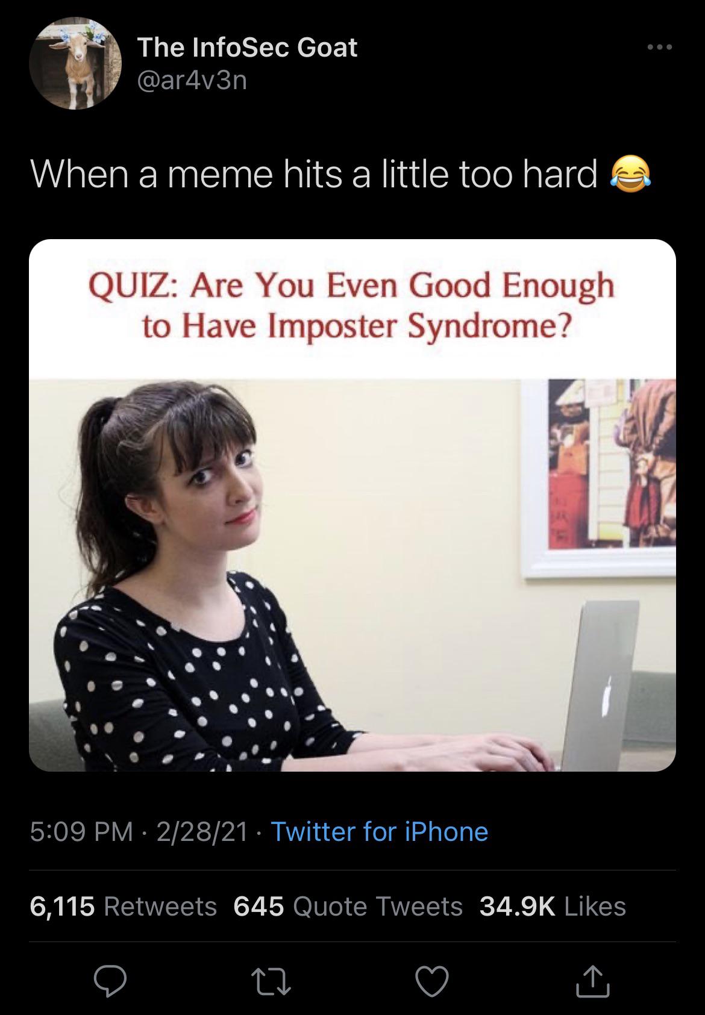Click the 5:09 PM timestamp
Viewport: 705px width, 1015px height.
click(81, 832)
